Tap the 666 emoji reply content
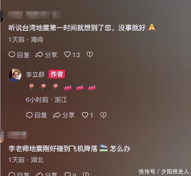The image size is (191, 176). [62, 87]
